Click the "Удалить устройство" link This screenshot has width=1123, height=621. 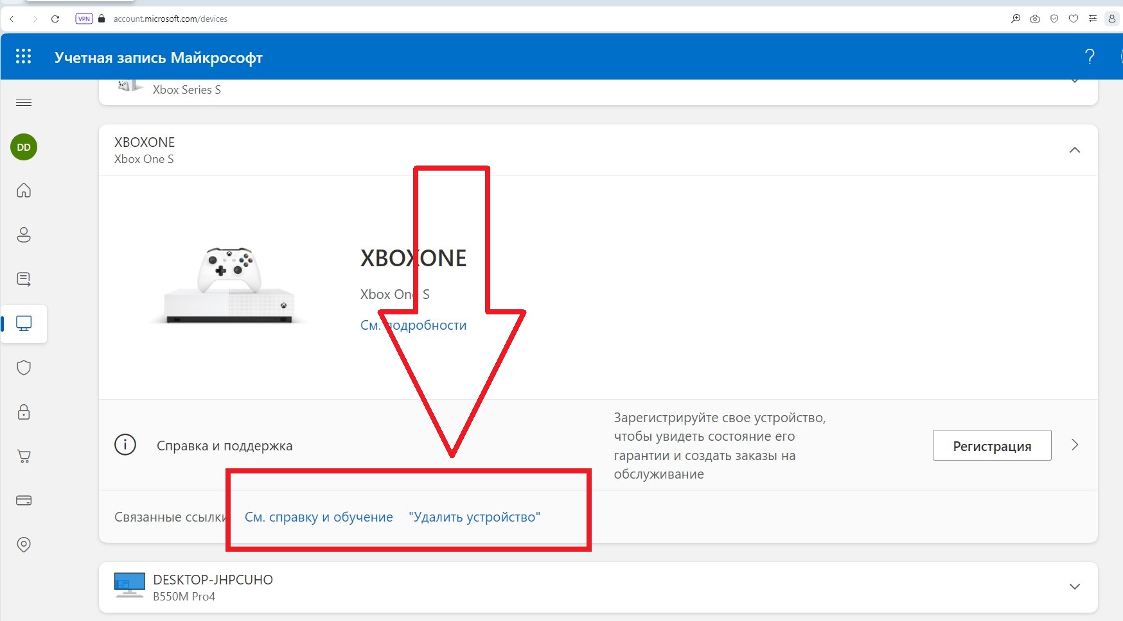474,517
